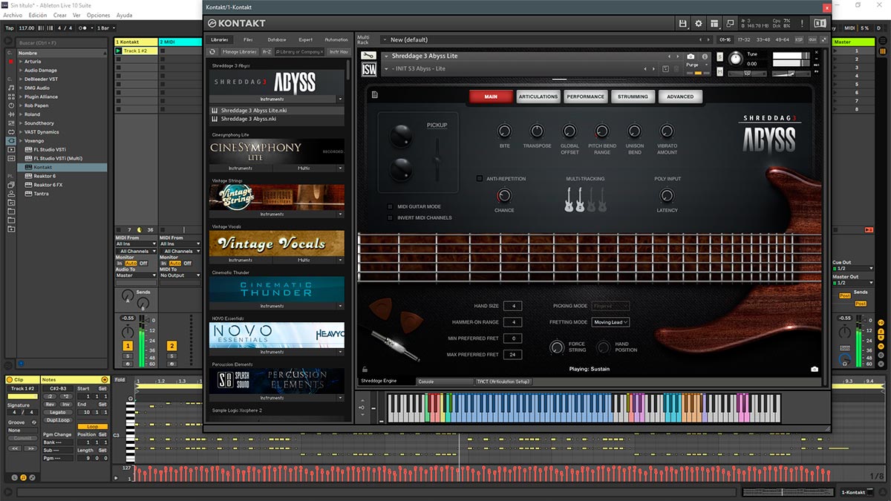Open MIDI To No Output dropdown
The width and height of the screenshot is (891, 501).
pyautogui.click(x=180, y=275)
